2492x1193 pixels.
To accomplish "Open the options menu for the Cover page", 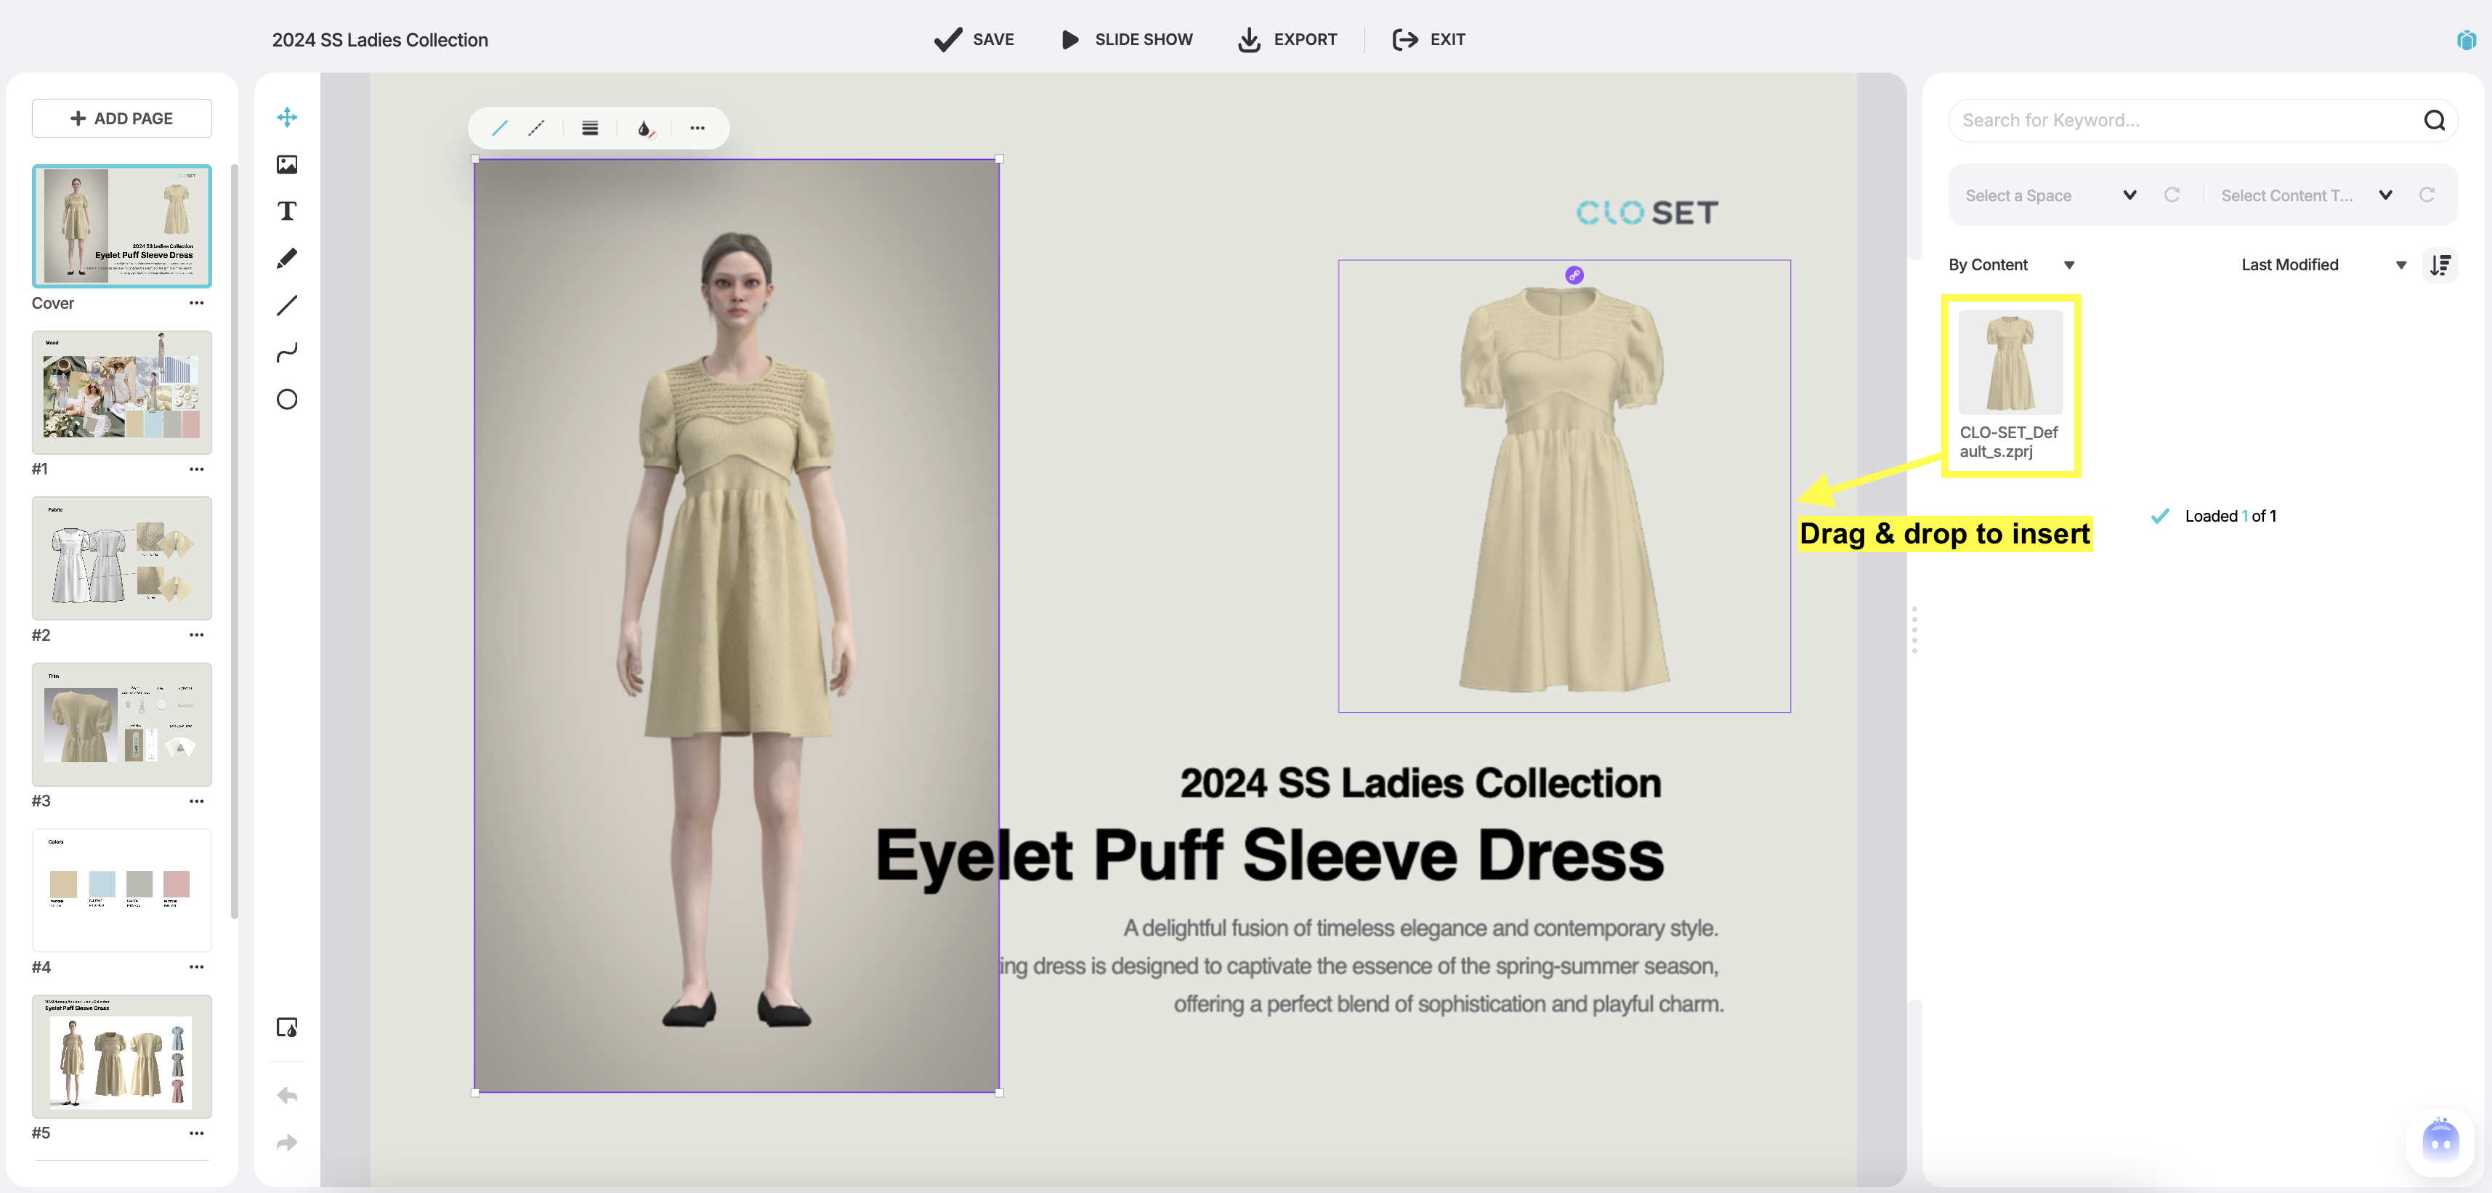I will (x=196, y=303).
